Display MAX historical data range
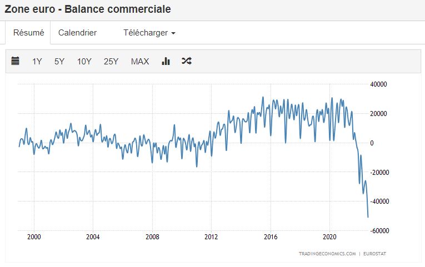The image size is (425, 267). coord(140,62)
